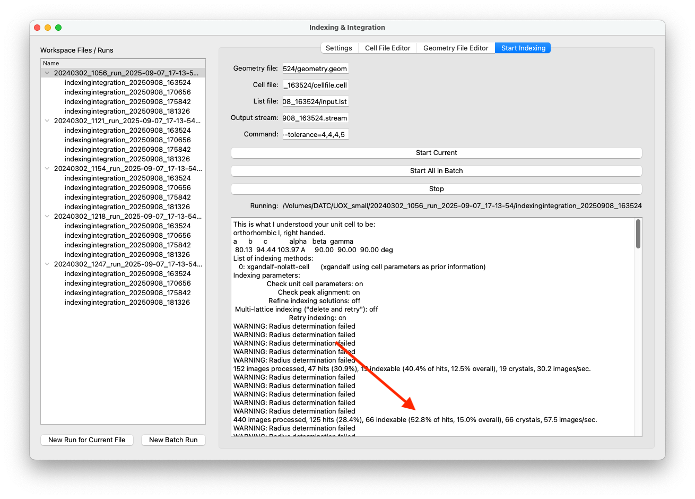This screenshot has width=695, height=499.
Task: Collapse the 20240302_1218_run folder chevron
Action: [47, 216]
